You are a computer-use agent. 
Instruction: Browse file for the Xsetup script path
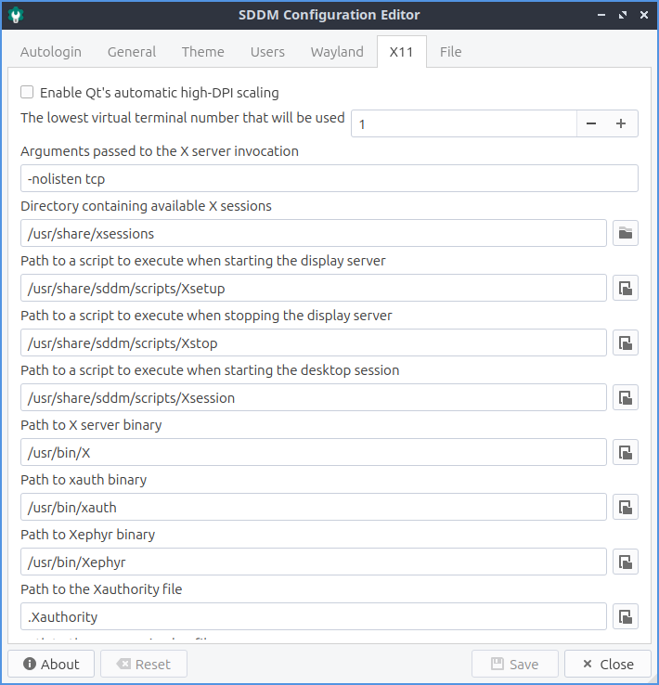[x=626, y=289]
